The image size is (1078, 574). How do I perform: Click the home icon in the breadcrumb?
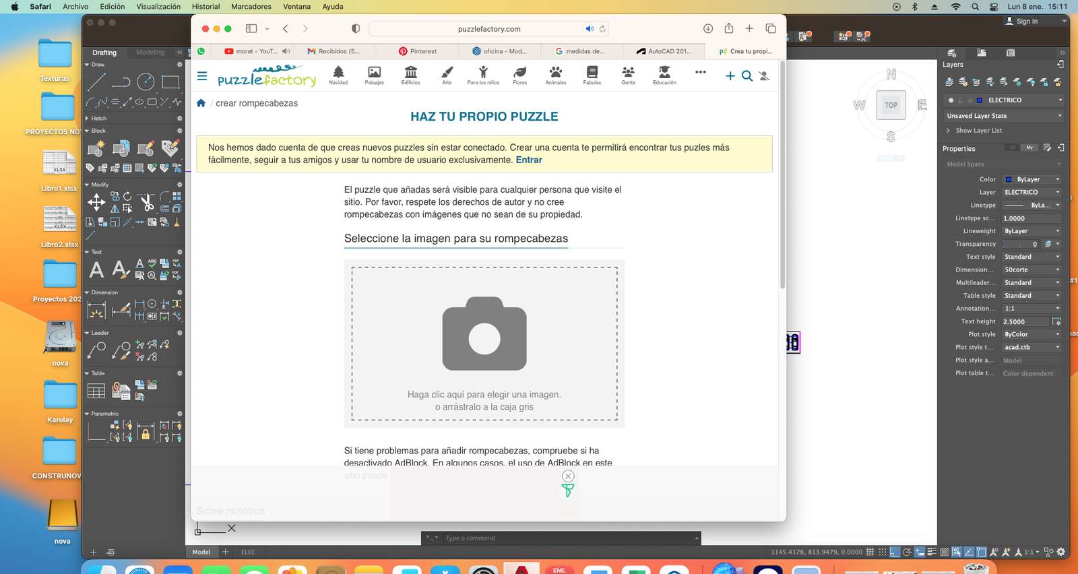coord(201,103)
